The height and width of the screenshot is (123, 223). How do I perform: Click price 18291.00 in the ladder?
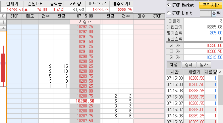coord(85,52)
